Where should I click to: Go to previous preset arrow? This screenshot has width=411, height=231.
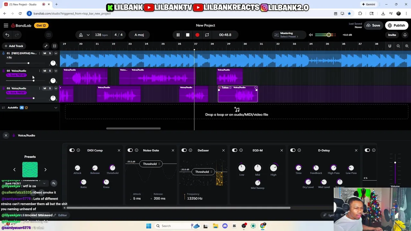coord(14,169)
